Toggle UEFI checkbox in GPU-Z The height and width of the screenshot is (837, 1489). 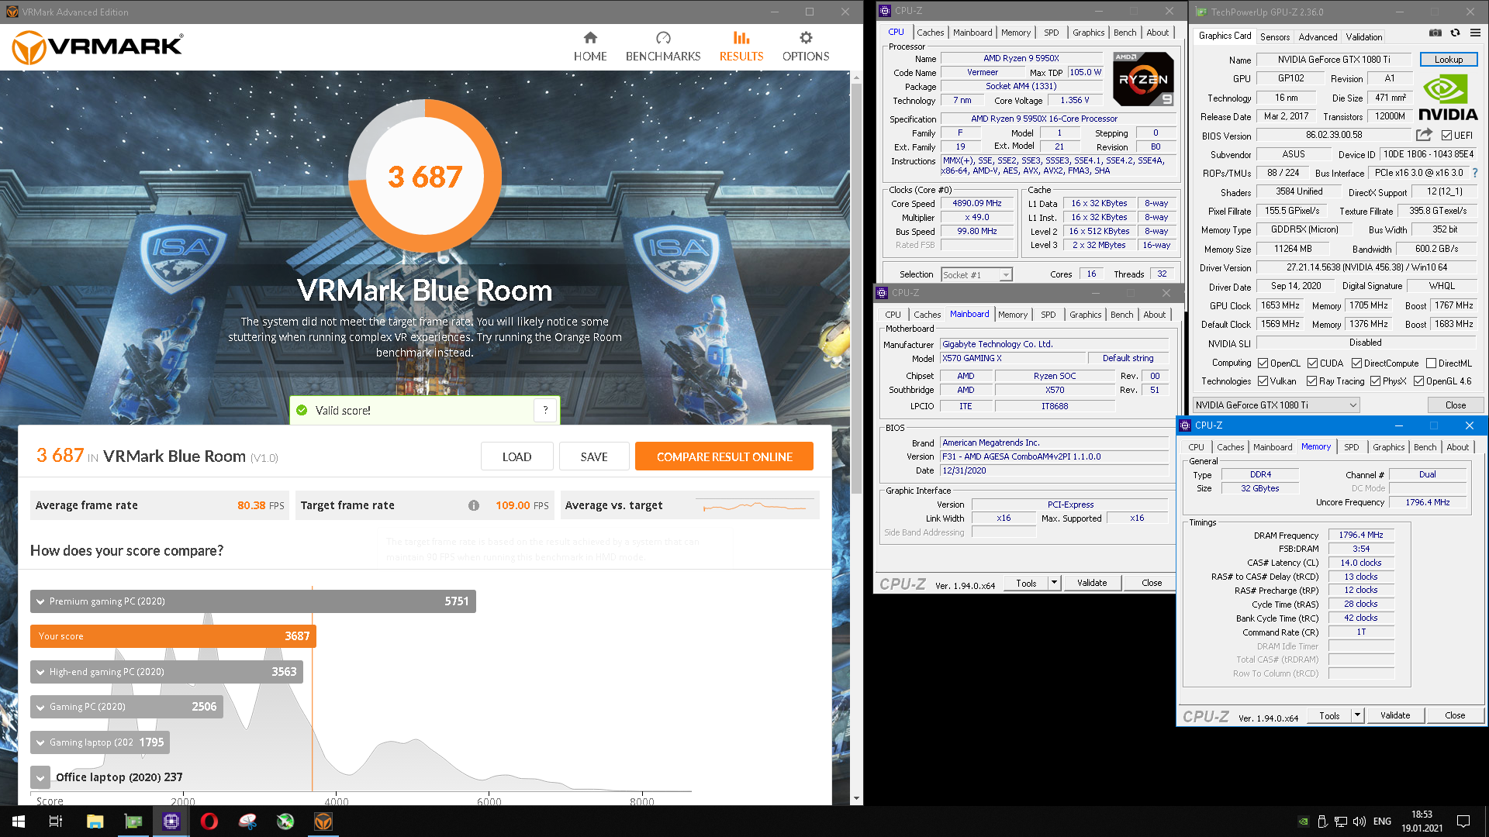1446,136
